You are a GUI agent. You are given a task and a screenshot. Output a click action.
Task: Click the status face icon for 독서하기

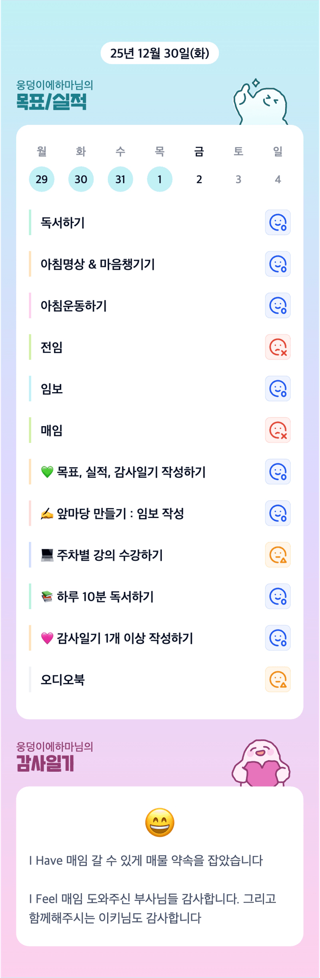[277, 222]
